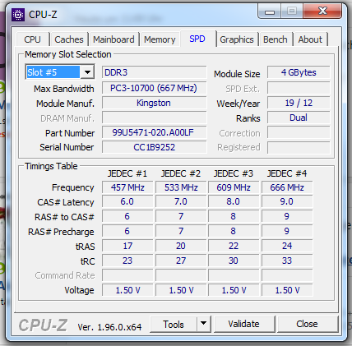Click the empty Correction field
Image resolution: width=352 pixels, height=346 pixels.
pyautogui.click(x=299, y=132)
